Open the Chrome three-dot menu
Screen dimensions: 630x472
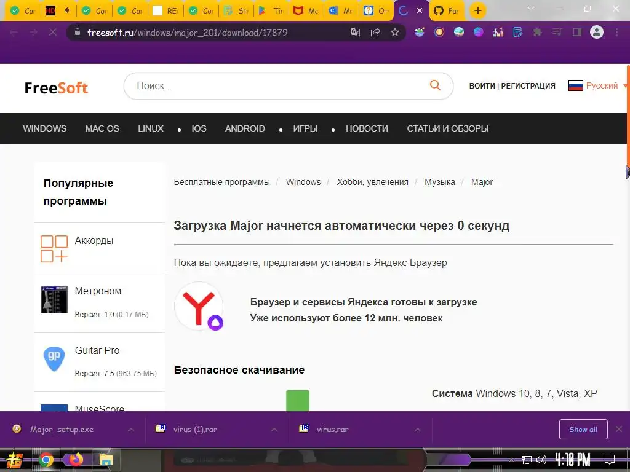click(616, 33)
